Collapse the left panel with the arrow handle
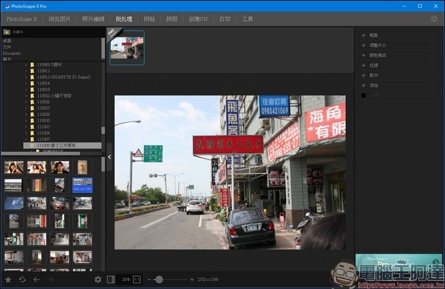The width and height of the screenshot is (445, 289). click(109, 157)
